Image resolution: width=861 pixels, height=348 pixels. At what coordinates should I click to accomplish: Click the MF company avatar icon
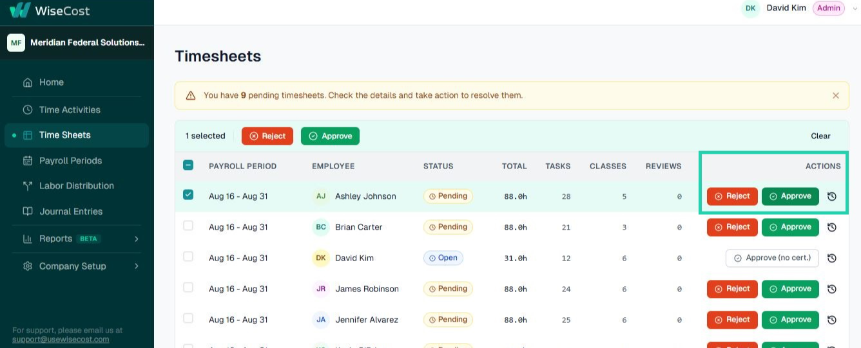[x=16, y=42]
